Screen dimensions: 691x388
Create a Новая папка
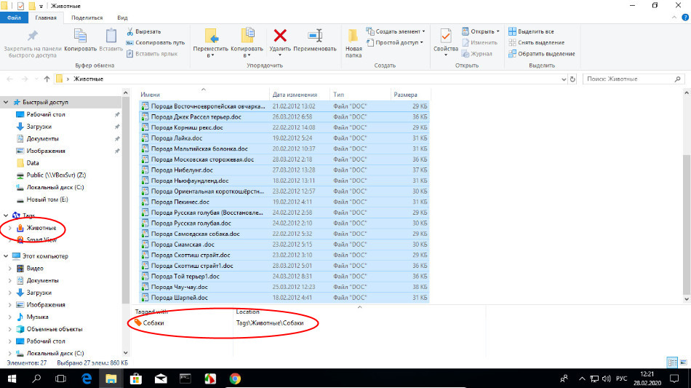(354, 43)
